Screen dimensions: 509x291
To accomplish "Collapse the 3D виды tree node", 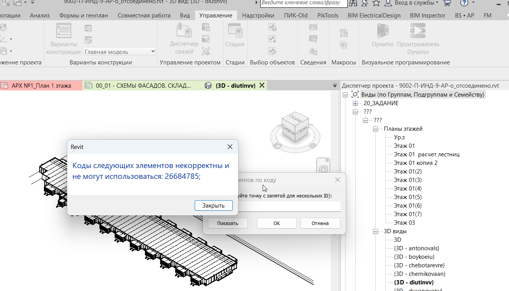I will click(x=376, y=231).
